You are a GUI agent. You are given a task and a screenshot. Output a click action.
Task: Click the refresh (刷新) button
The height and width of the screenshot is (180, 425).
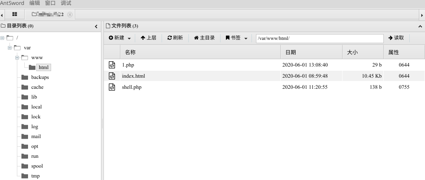(175, 38)
